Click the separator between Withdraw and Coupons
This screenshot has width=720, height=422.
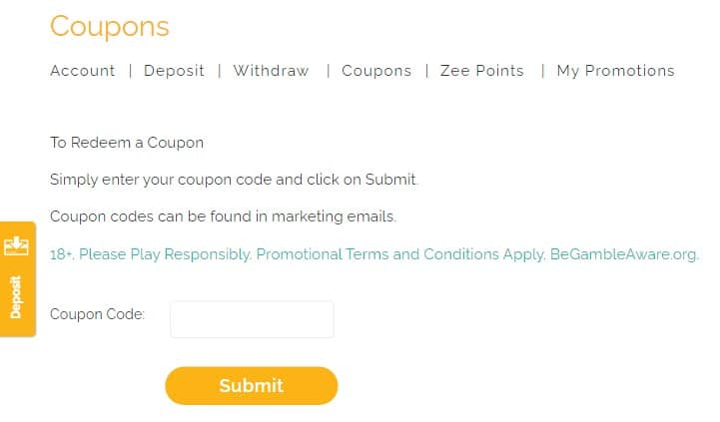coord(327,71)
